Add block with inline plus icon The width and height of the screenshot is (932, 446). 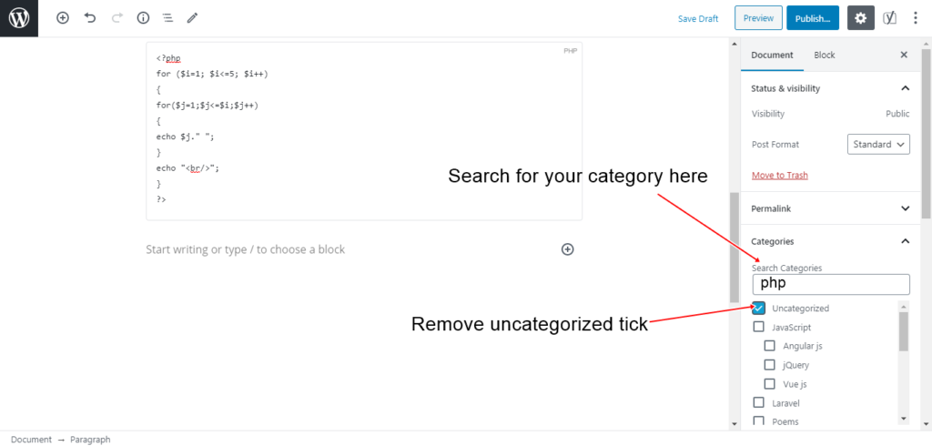point(568,249)
